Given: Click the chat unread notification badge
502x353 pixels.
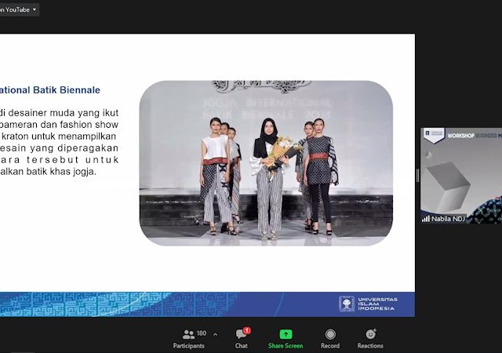Looking at the screenshot, I should click(x=246, y=330).
